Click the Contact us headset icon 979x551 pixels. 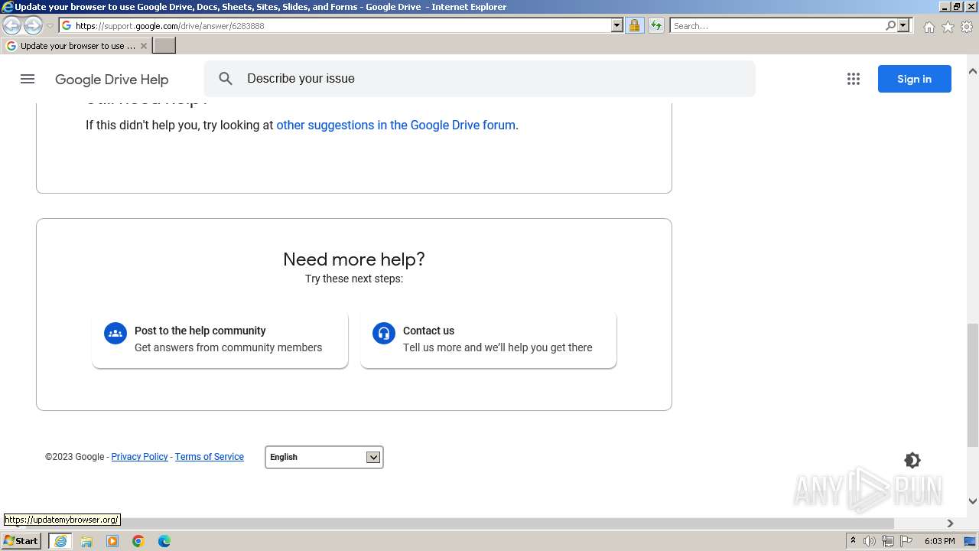tap(384, 333)
